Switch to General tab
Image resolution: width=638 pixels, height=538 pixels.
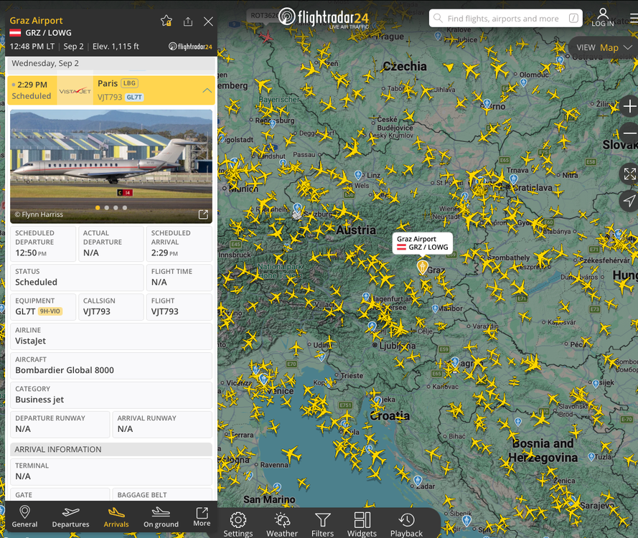(24, 516)
